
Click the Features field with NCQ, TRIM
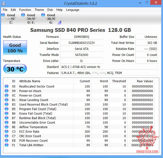pyautogui.click(x=109, y=73)
